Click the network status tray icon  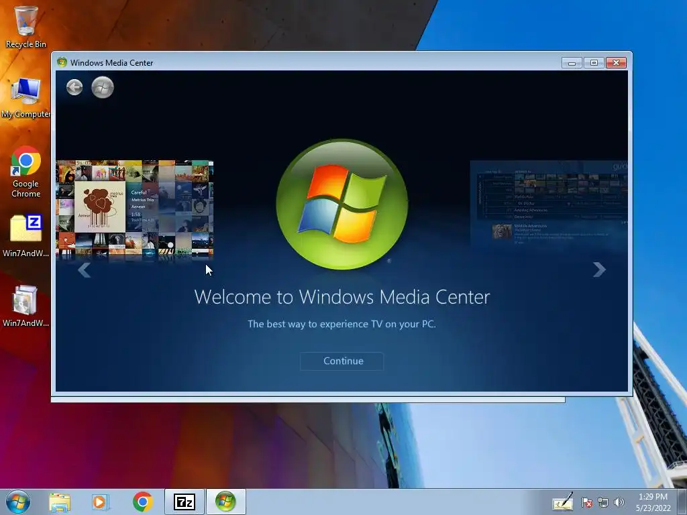(x=603, y=503)
